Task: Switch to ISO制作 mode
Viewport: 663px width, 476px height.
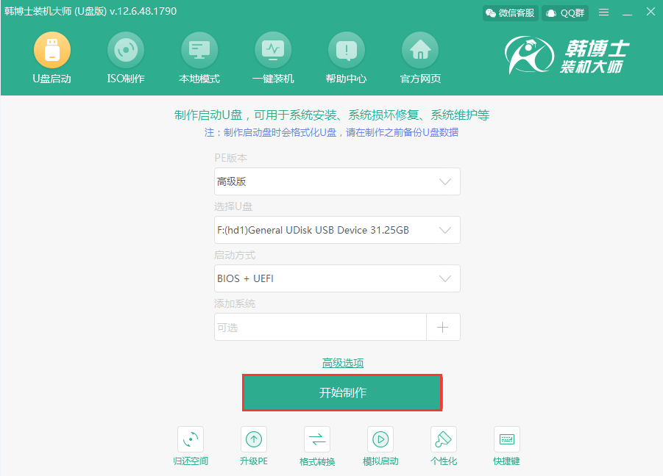Action: [x=126, y=51]
